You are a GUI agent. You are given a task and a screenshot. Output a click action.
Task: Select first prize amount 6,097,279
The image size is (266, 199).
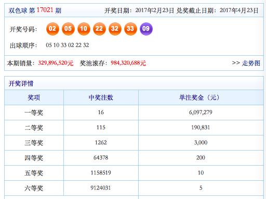pos(201,113)
